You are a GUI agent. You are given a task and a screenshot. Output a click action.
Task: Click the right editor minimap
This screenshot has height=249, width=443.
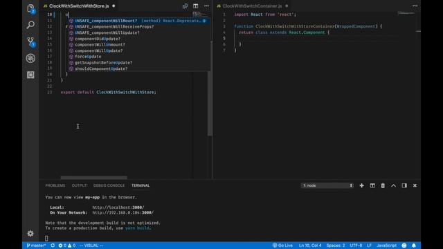pyautogui.click(x=407, y=13)
